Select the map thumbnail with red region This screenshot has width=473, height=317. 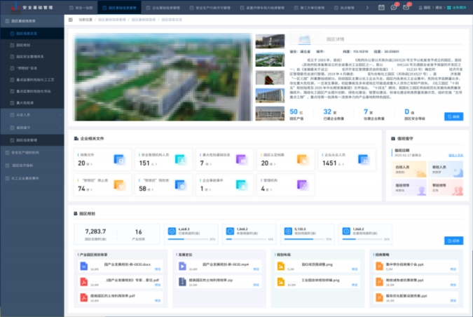pyautogui.click(x=270, y=78)
